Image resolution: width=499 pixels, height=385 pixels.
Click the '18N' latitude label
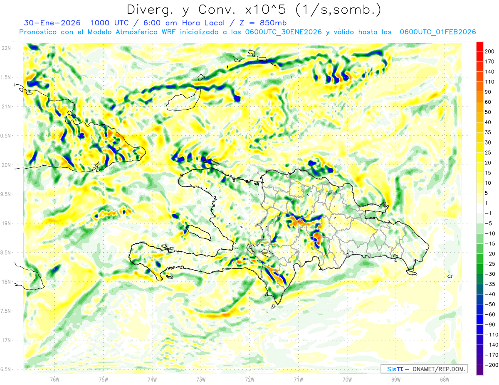click(x=7, y=282)
